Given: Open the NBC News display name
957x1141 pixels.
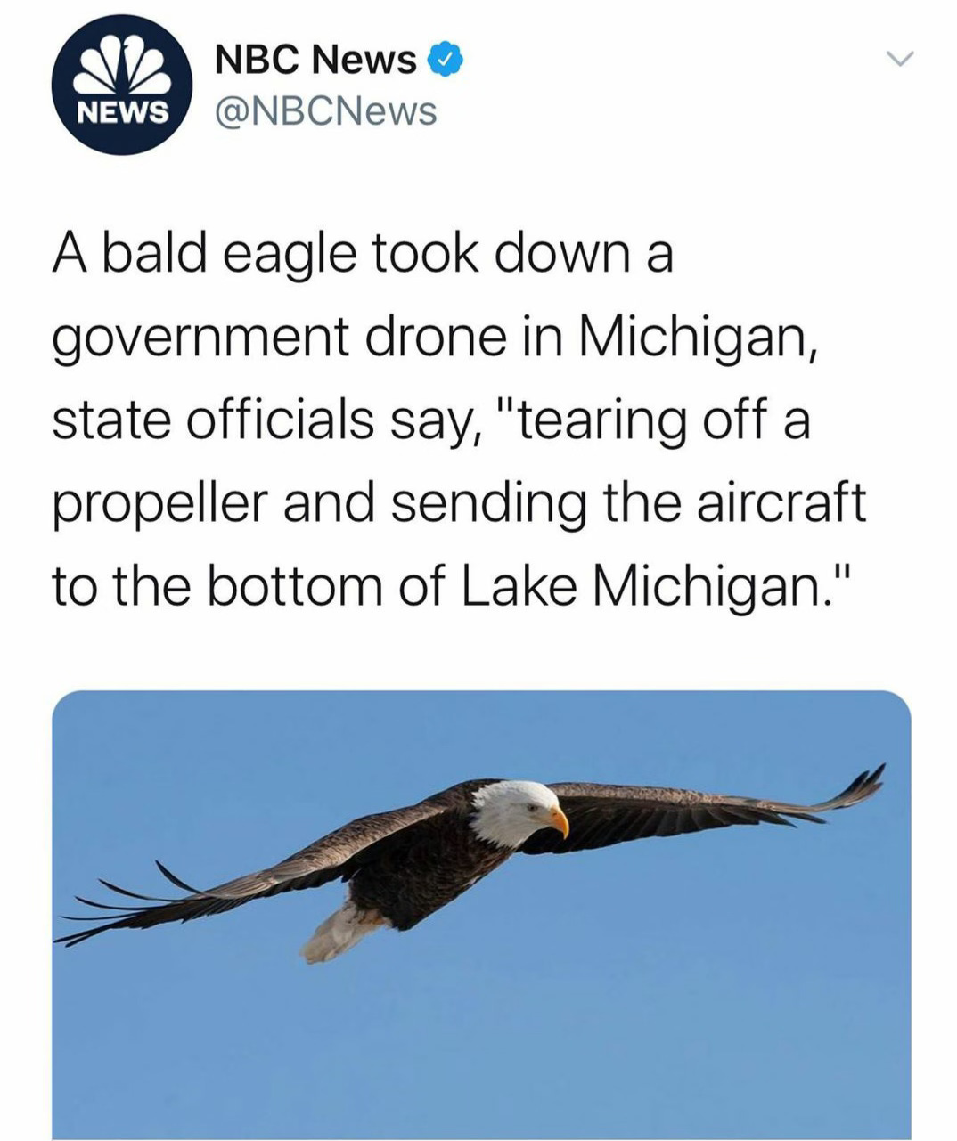Looking at the screenshot, I should click(x=316, y=60).
